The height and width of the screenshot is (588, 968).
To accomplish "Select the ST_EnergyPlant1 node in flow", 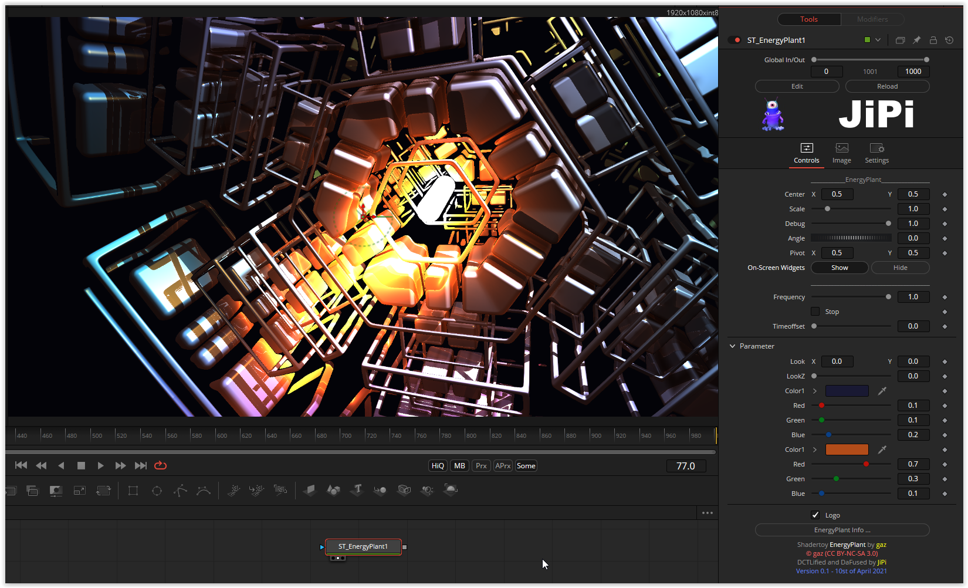I will [363, 547].
